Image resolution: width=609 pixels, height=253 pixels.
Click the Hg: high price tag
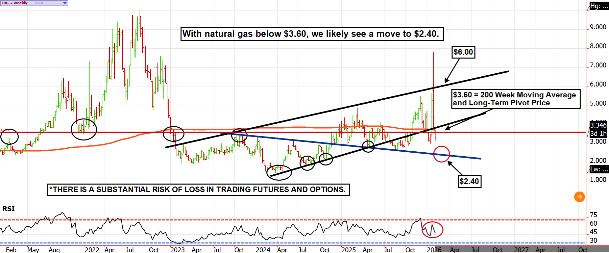click(x=599, y=6)
